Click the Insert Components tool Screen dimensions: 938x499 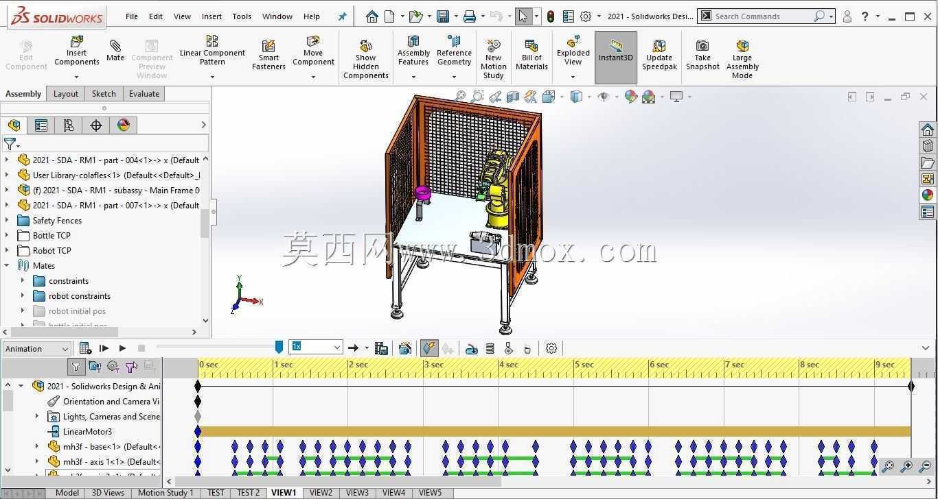point(77,52)
